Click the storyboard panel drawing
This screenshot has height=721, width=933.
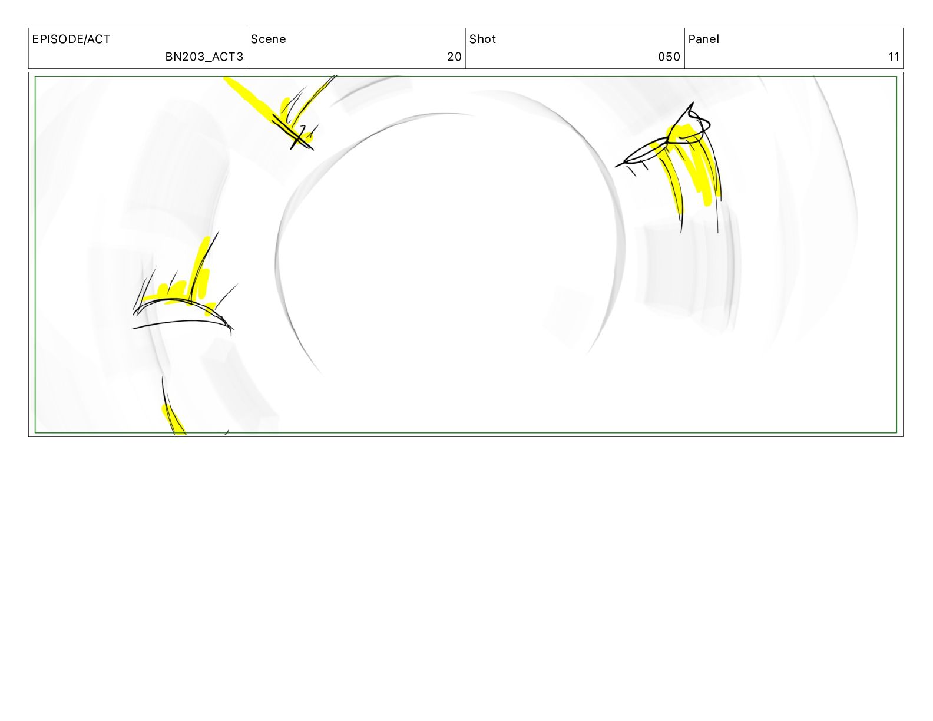click(466, 254)
